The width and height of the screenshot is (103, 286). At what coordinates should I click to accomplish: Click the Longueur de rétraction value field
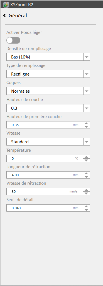tap(45, 175)
